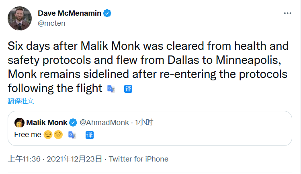This screenshot has height=174, width=301.
Task: Go to the @mcten handle
Action: click(x=51, y=23)
